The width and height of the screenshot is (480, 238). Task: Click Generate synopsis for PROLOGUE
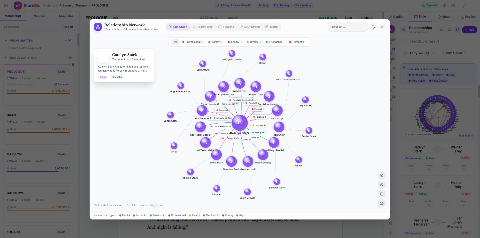click(x=61, y=85)
